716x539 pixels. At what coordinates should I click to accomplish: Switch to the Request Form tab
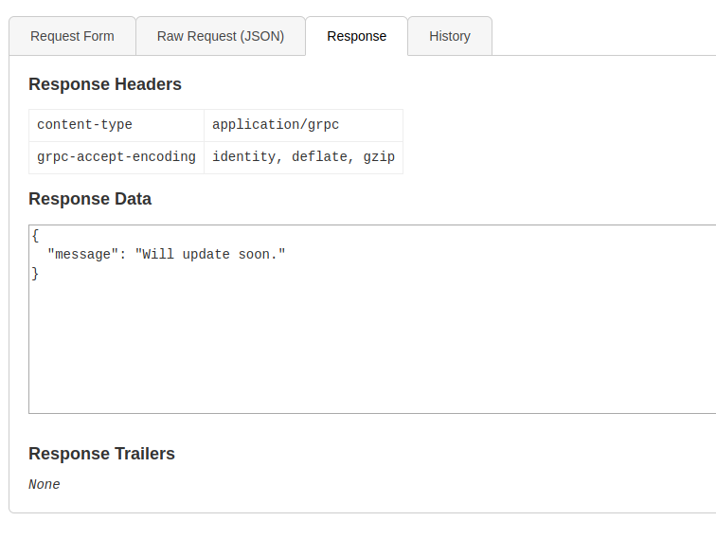(72, 36)
